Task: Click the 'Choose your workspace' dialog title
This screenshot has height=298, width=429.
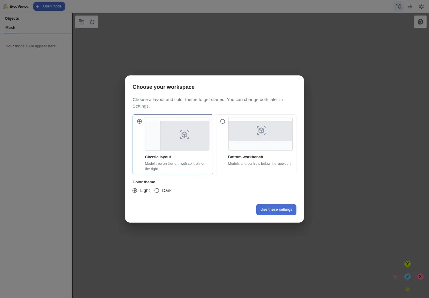Action: (x=164, y=87)
